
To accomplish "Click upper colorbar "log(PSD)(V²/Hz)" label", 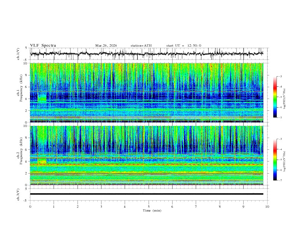I will [285, 99].
